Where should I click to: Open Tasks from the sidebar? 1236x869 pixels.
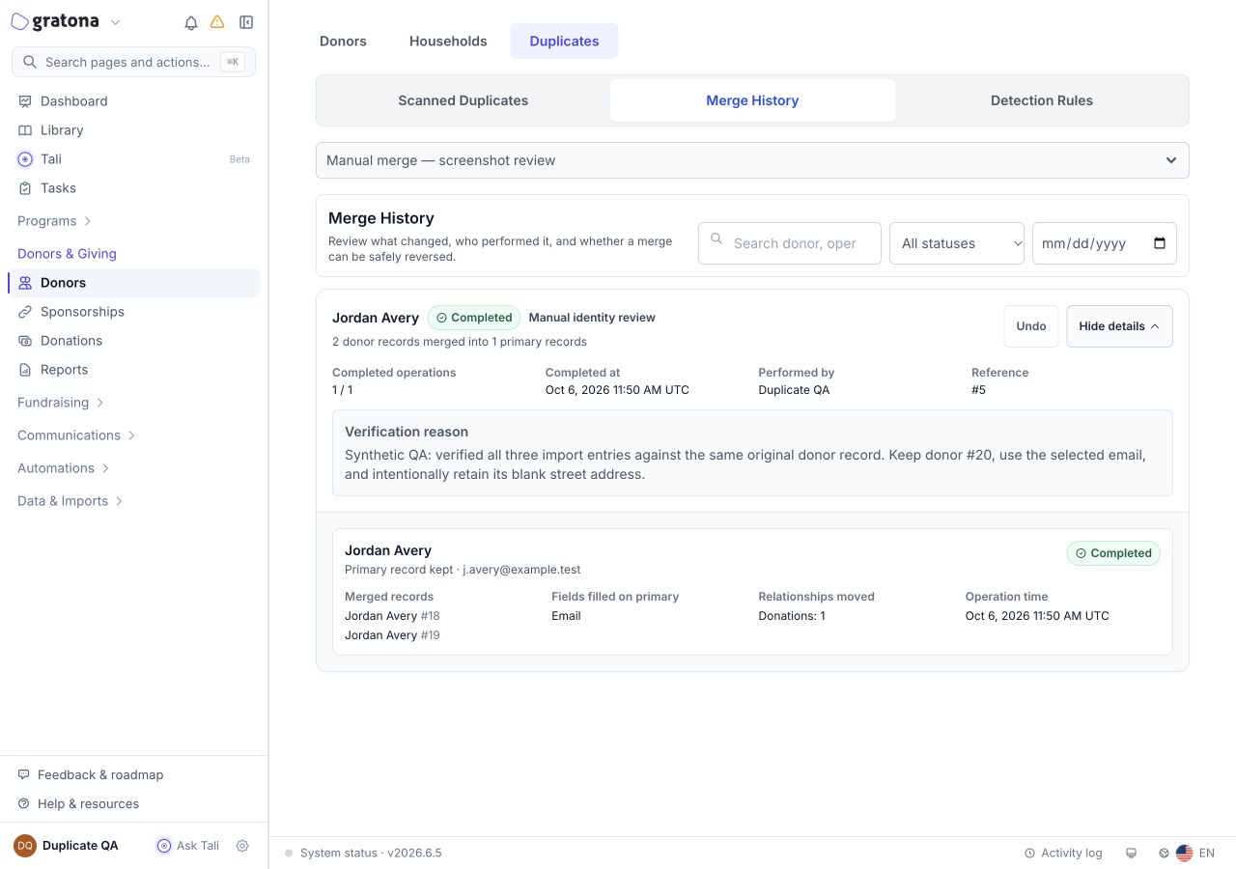tap(134, 188)
